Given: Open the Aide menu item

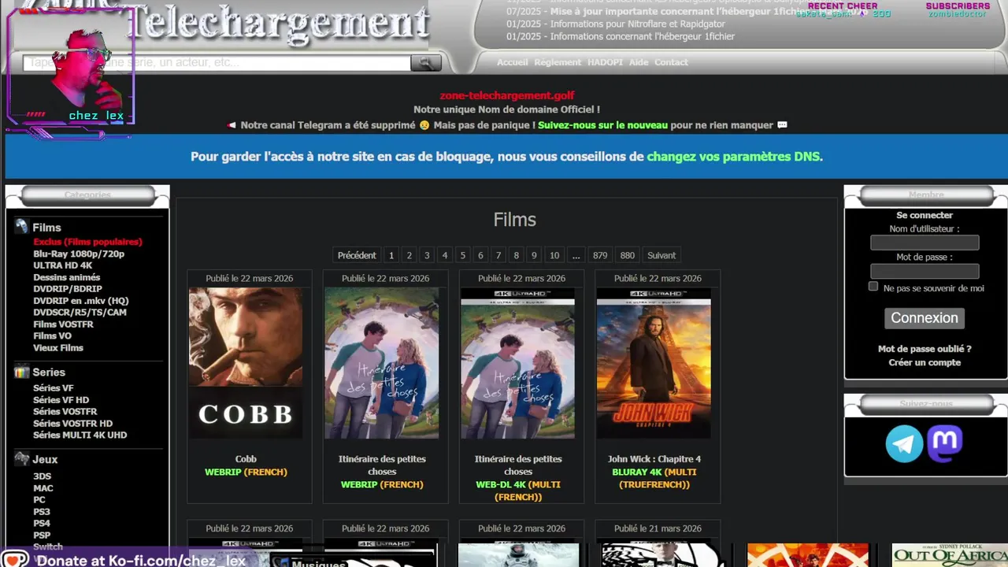Looking at the screenshot, I should (639, 62).
